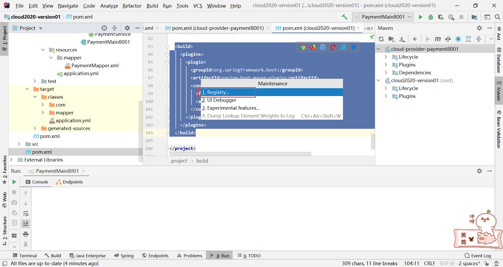
Task: Open Project panel settings gear
Action: tap(127, 28)
